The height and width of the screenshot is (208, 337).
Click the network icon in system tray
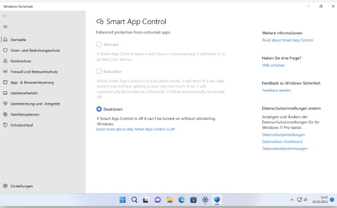pos(299,200)
